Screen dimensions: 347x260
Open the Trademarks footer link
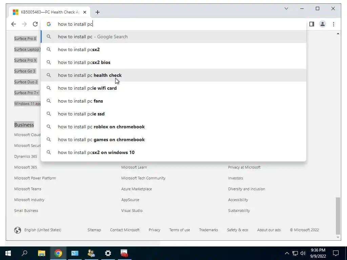pos(208,230)
